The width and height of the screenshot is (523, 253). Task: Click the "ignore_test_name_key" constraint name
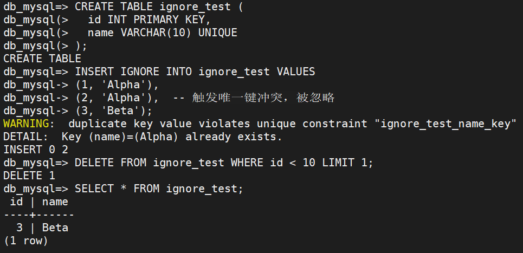click(445, 124)
